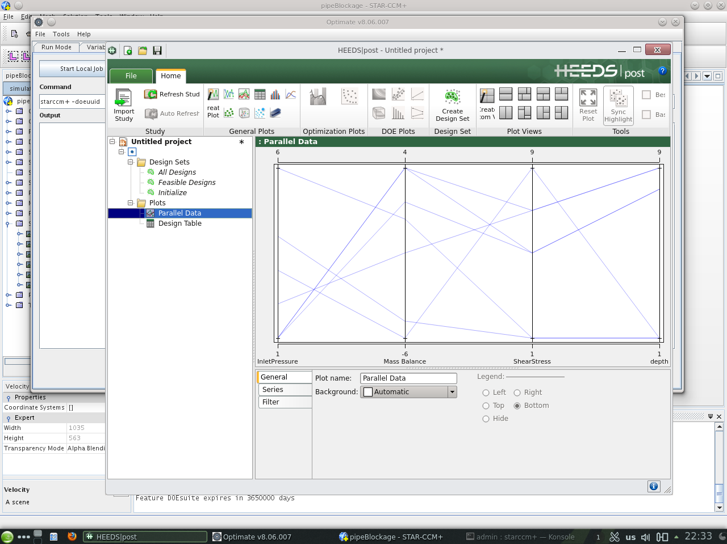Set legend position to Right
This screenshot has width=727, height=544.
[x=517, y=393]
